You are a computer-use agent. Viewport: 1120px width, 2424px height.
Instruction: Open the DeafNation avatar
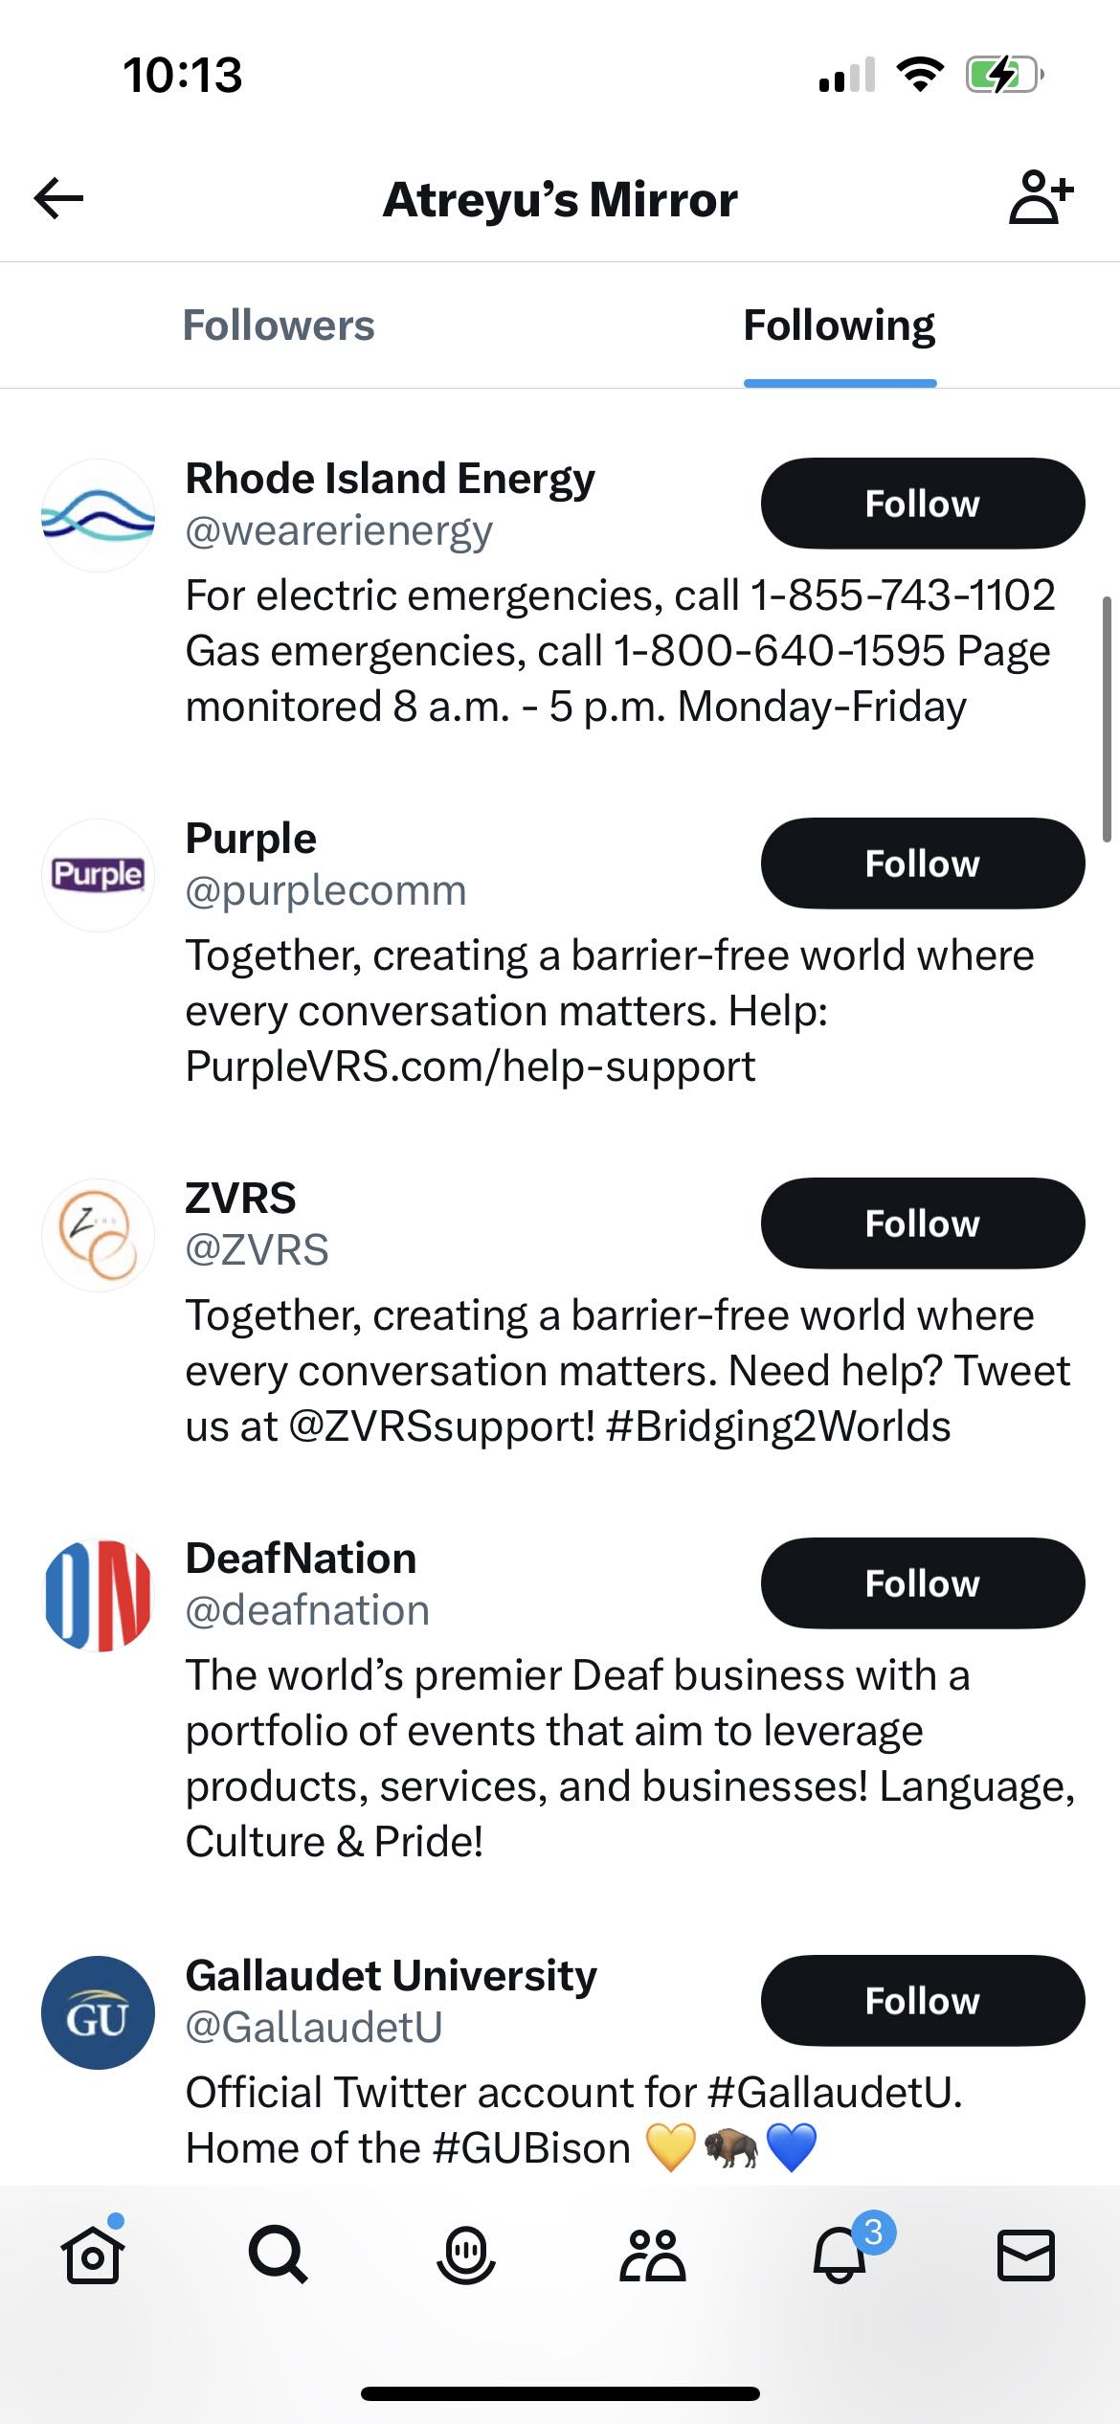click(x=98, y=1596)
